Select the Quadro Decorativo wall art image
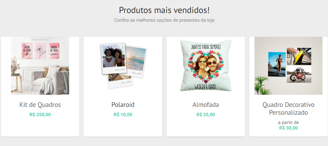This screenshot has height=146, width=328. (x=288, y=66)
